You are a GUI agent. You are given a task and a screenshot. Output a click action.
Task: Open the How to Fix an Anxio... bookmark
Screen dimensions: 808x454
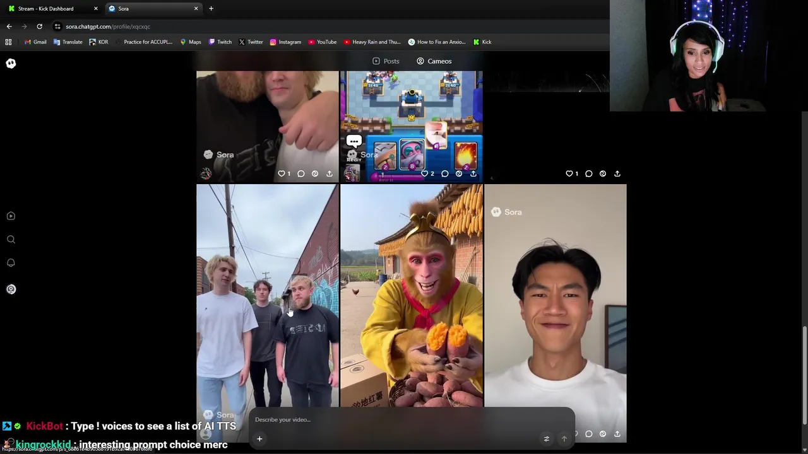tap(437, 42)
